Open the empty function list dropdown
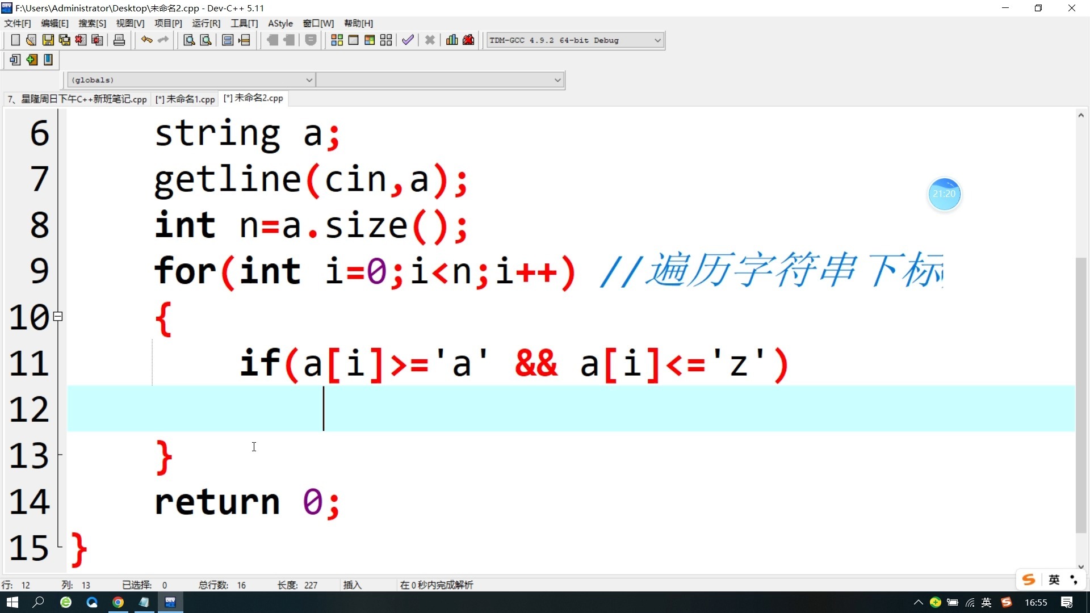Viewport: 1090px width, 613px height. point(557,80)
